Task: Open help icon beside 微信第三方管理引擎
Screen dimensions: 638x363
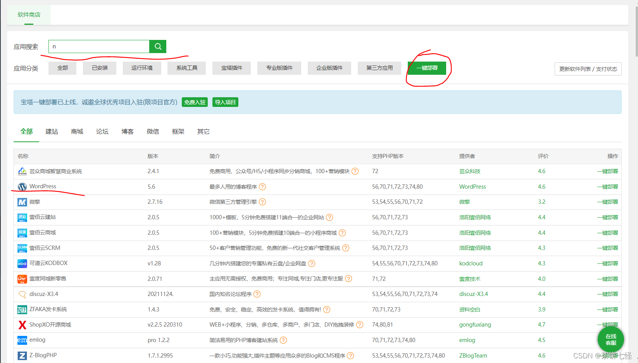Action: point(262,202)
